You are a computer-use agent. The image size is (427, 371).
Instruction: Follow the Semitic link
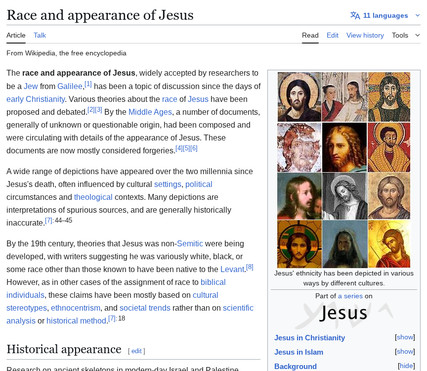click(190, 243)
